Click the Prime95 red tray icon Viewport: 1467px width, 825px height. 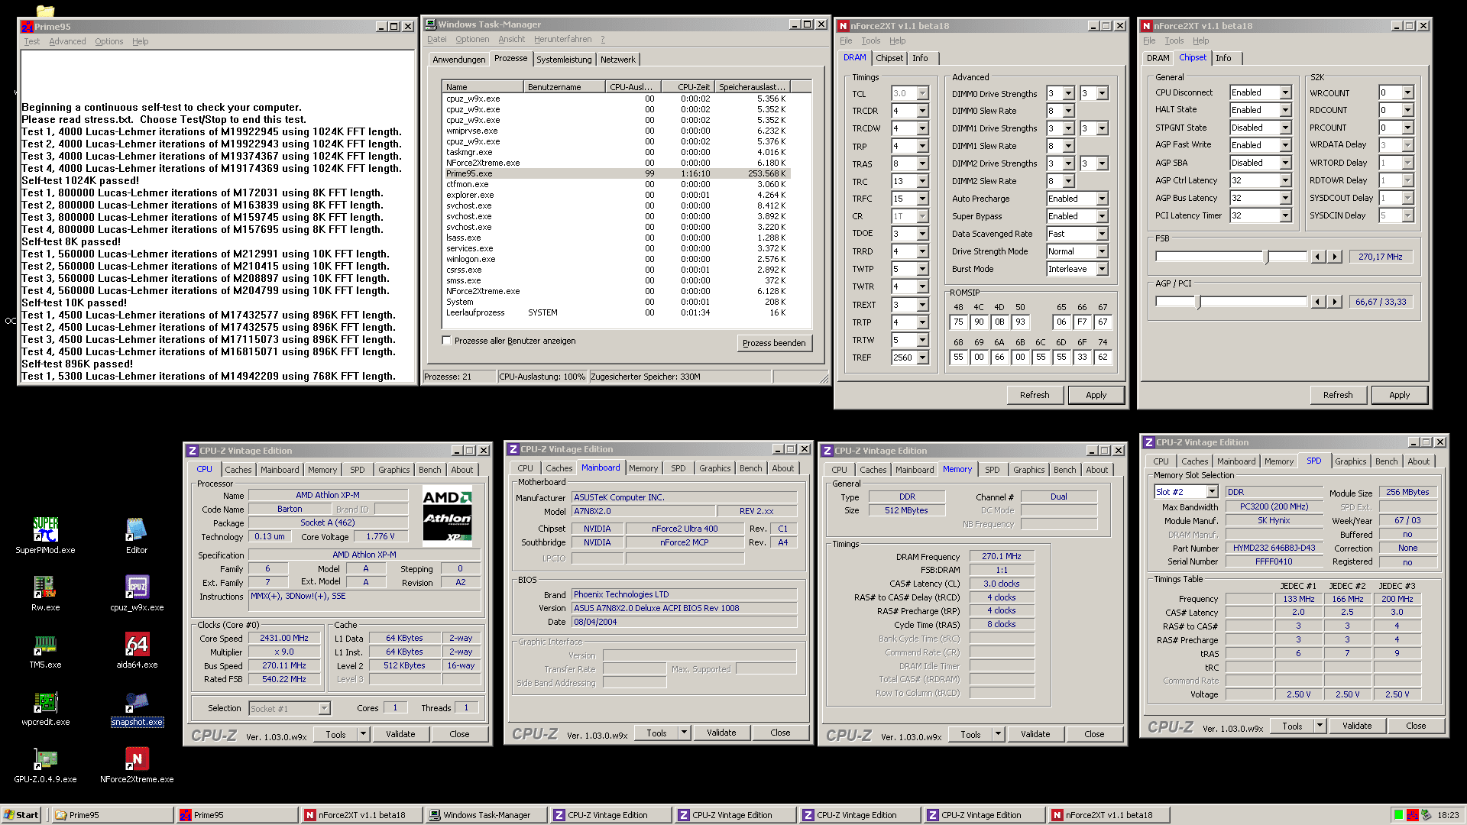(x=1412, y=815)
